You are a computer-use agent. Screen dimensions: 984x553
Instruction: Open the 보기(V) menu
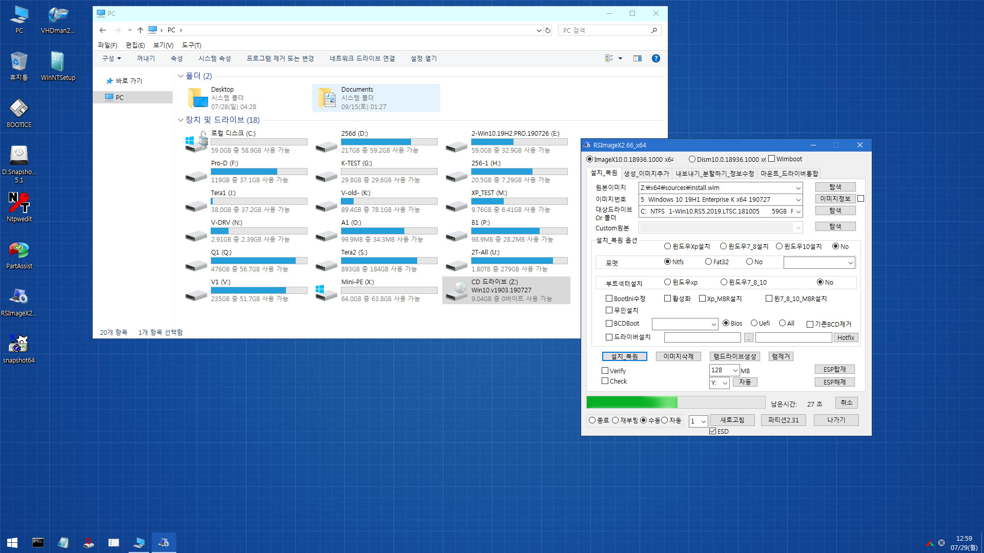pos(163,45)
